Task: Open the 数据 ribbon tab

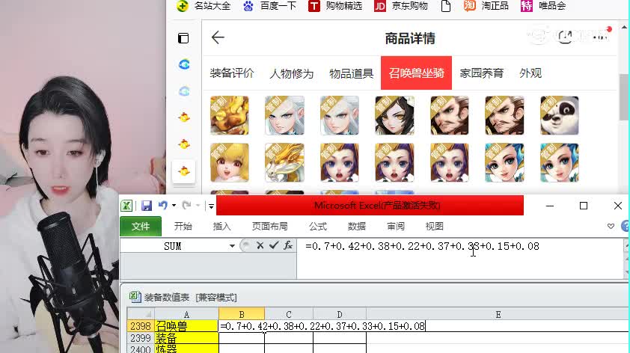Action: pos(356,227)
